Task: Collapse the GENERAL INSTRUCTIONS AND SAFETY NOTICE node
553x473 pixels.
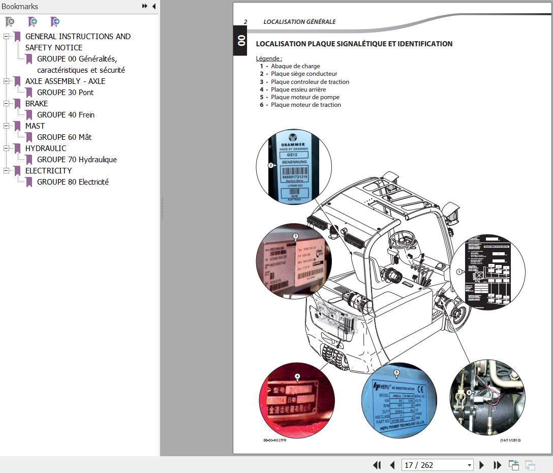Action: click(6, 37)
